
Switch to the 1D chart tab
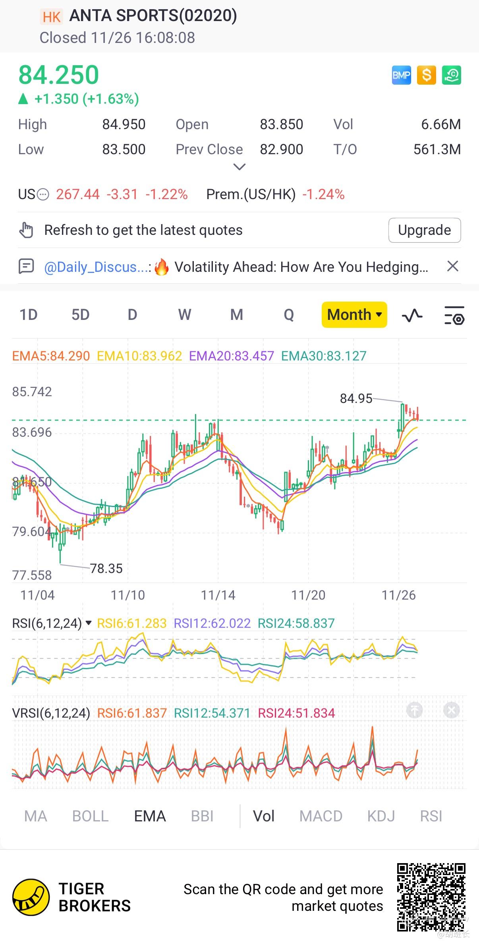coord(29,315)
